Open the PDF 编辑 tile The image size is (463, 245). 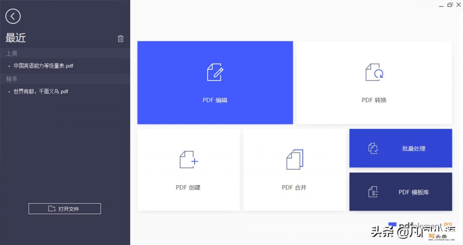[x=215, y=83]
